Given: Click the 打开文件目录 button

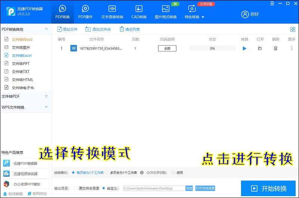Looking at the screenshot, I should pos(205,188).
